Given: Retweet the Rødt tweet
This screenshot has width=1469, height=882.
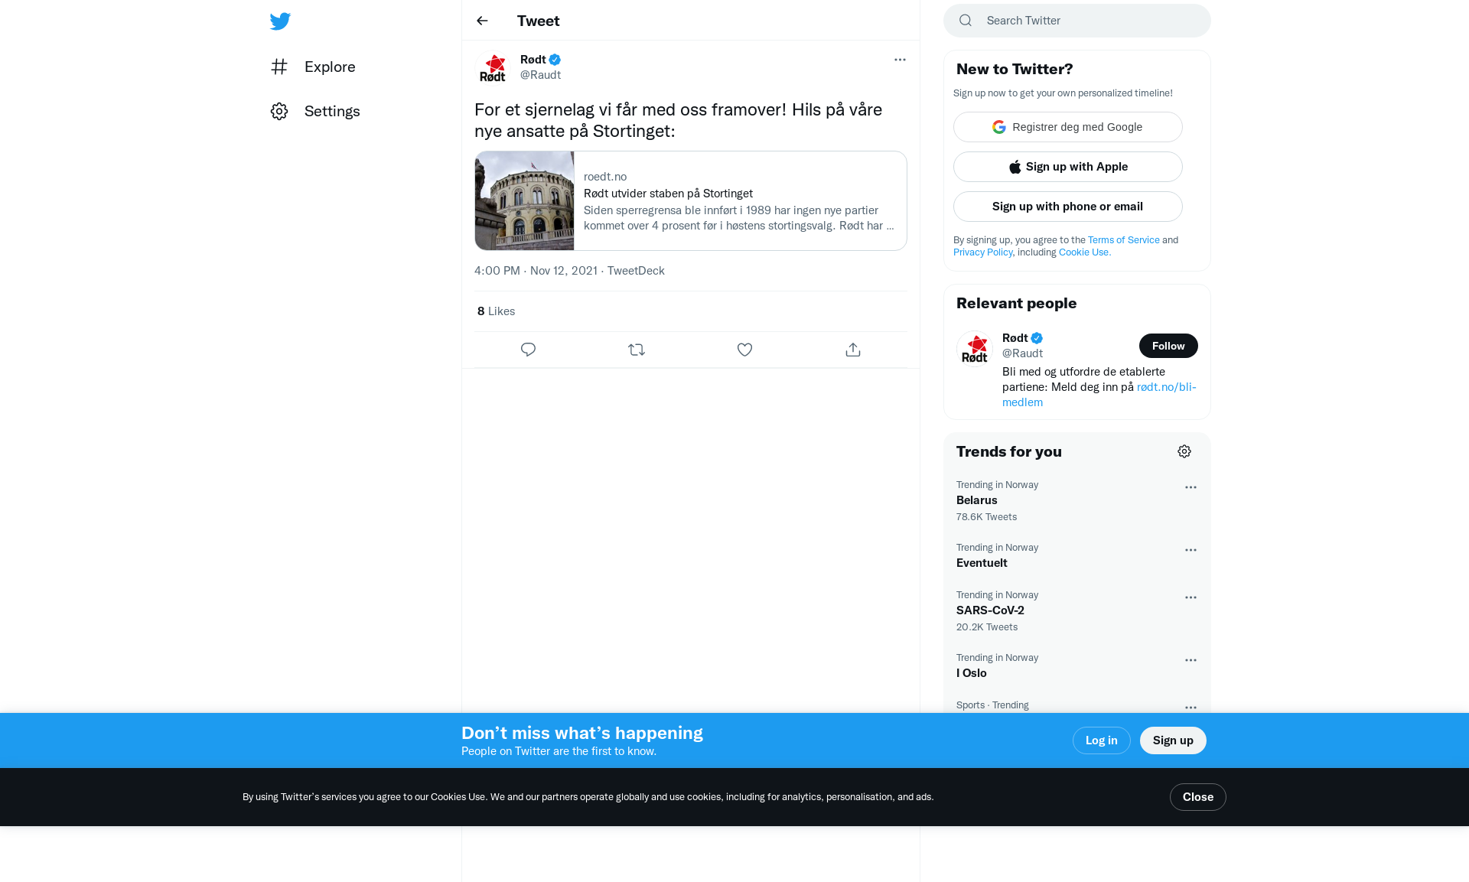Looking at the screenshot, I should coord(637,350).
